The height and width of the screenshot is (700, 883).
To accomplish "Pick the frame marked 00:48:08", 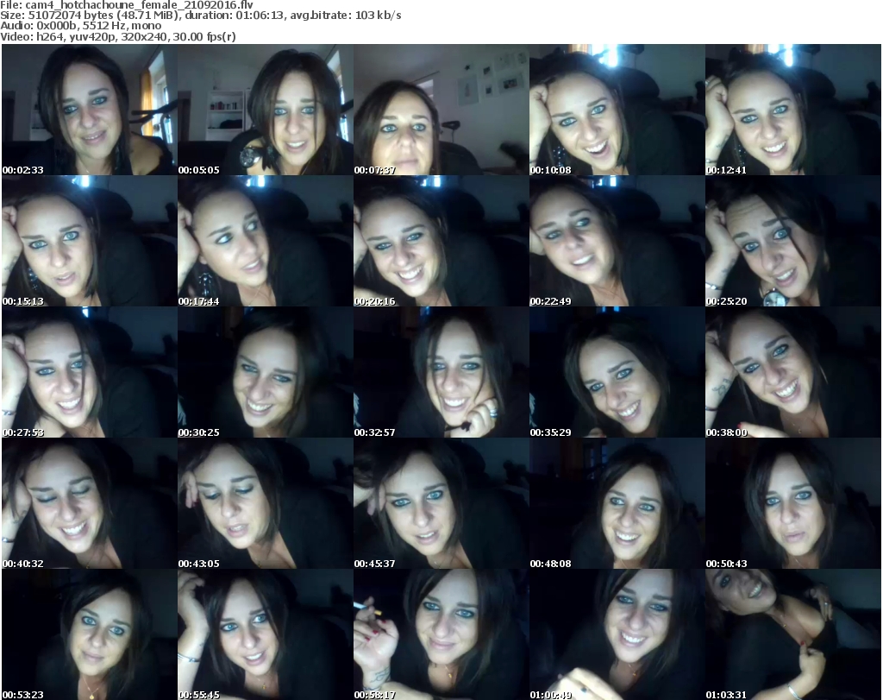I will click(617, 503).
